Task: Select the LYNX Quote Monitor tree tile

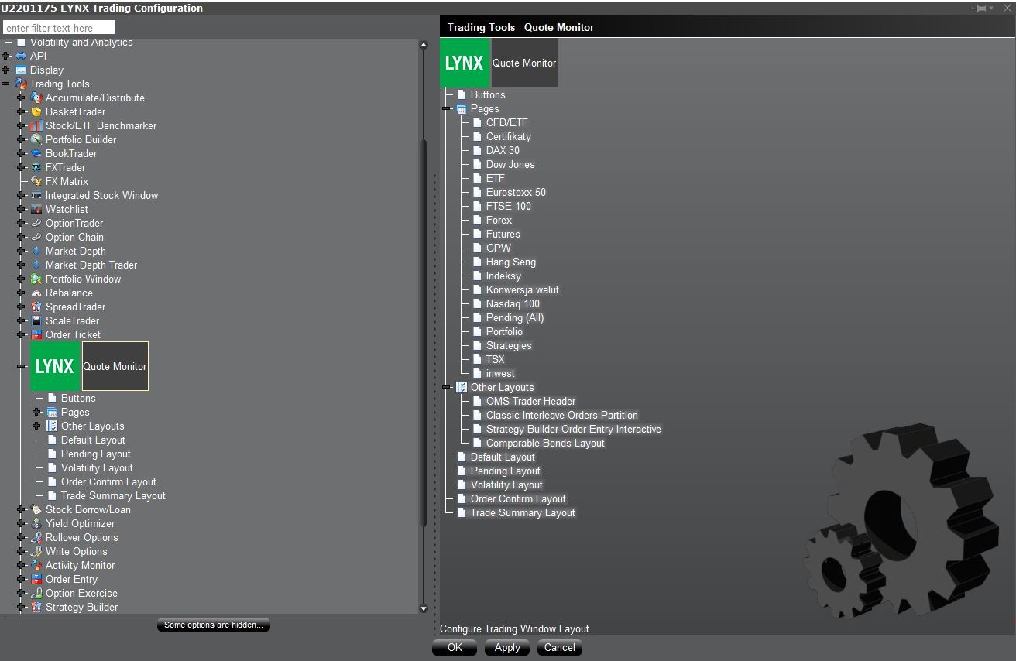Action: click(89, 366)
